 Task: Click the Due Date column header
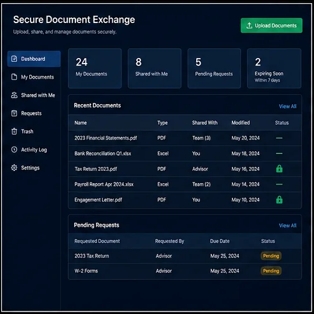[x=220, y=241]
